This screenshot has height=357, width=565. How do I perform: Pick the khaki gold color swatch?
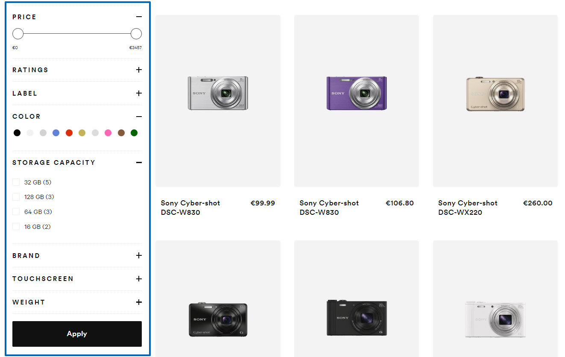pos(82,133)
